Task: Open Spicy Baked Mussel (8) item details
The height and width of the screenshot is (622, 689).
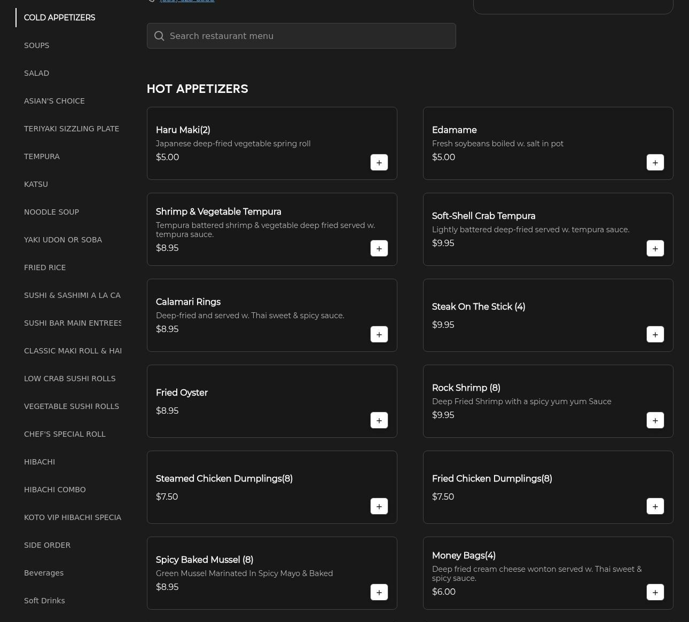Action: click(x=205, y=560)
